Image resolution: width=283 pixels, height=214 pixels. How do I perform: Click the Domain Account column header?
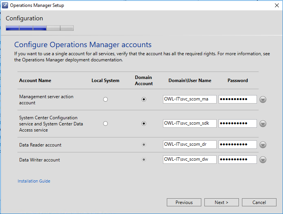144,81
